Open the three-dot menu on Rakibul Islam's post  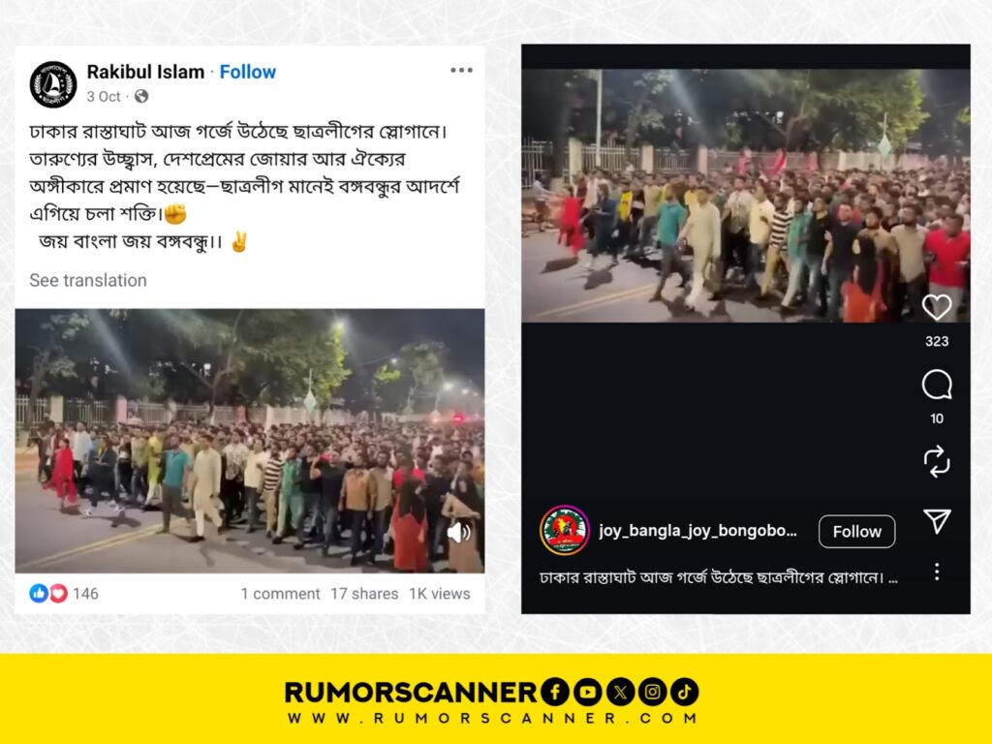click(x=461, y=70)
